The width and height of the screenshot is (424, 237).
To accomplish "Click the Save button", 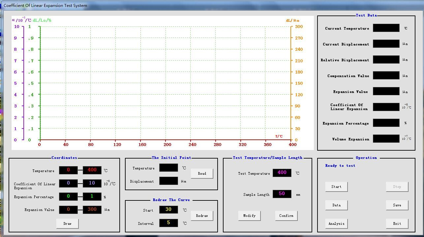I will point(397,205).
